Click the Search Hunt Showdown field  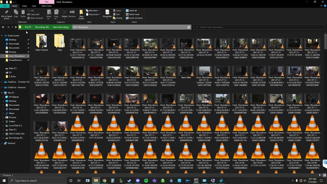coord(259,27)
